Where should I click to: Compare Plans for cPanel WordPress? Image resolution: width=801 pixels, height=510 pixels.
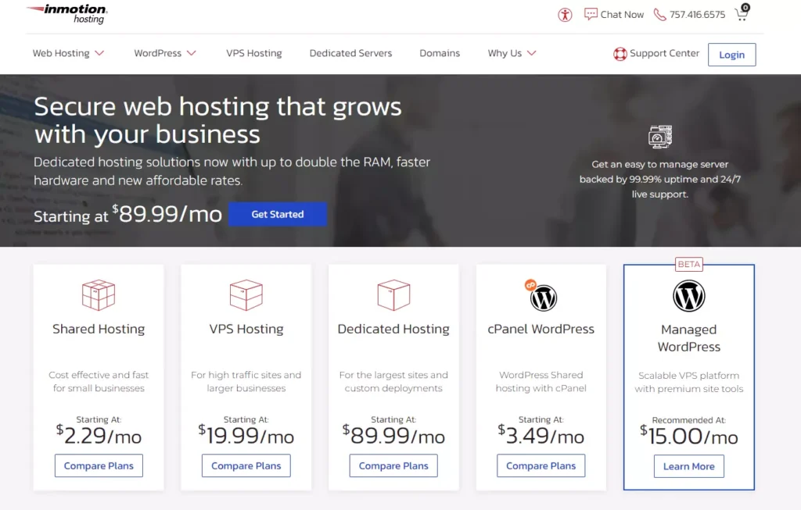(x=541, y=465)
